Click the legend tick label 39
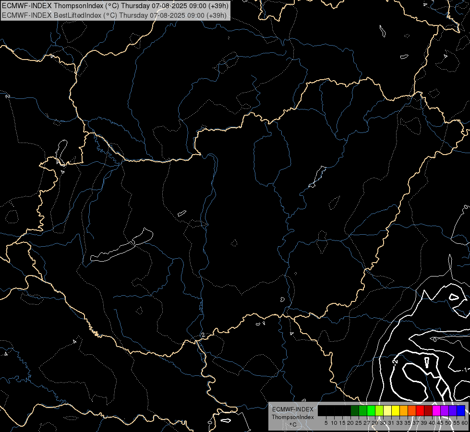The image size is (470, 432). [424, 423]
